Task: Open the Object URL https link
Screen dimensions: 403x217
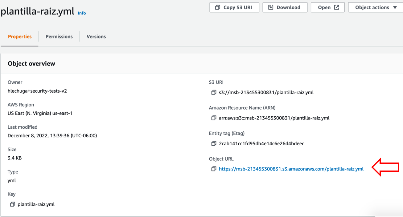Action: click(x=291, y=169)
